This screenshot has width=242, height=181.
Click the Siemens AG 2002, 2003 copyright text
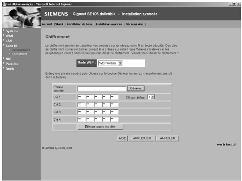(57, 148)
